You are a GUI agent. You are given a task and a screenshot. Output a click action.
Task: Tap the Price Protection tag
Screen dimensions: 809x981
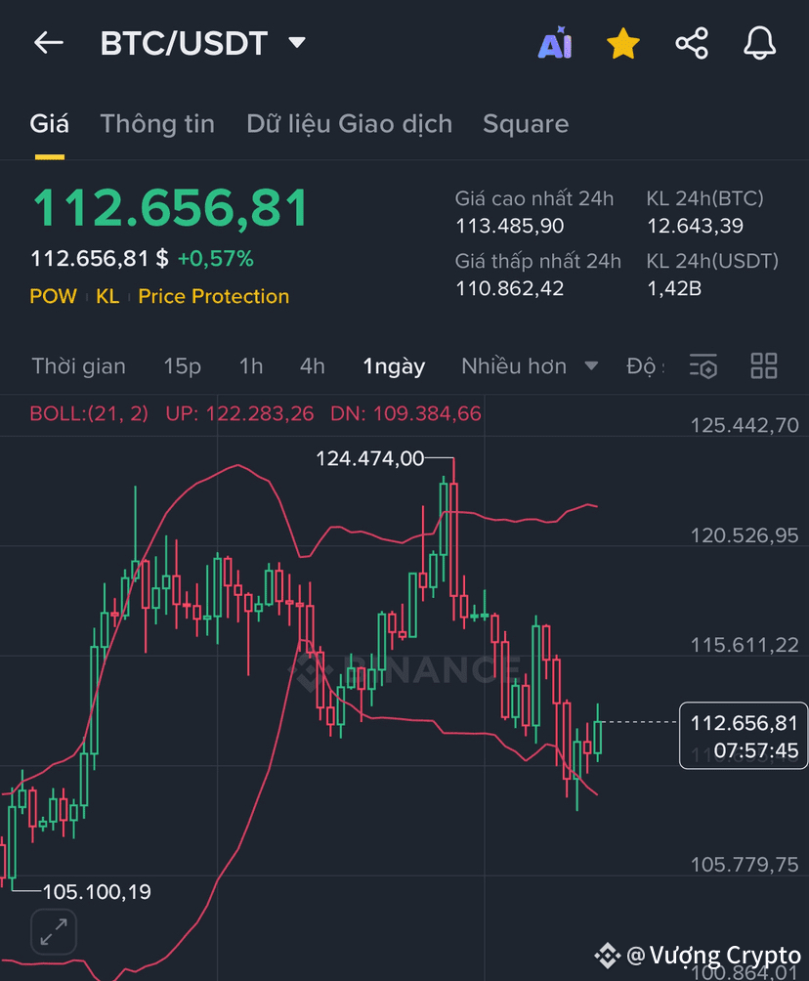pyautogui.click(x=213, y=296)
